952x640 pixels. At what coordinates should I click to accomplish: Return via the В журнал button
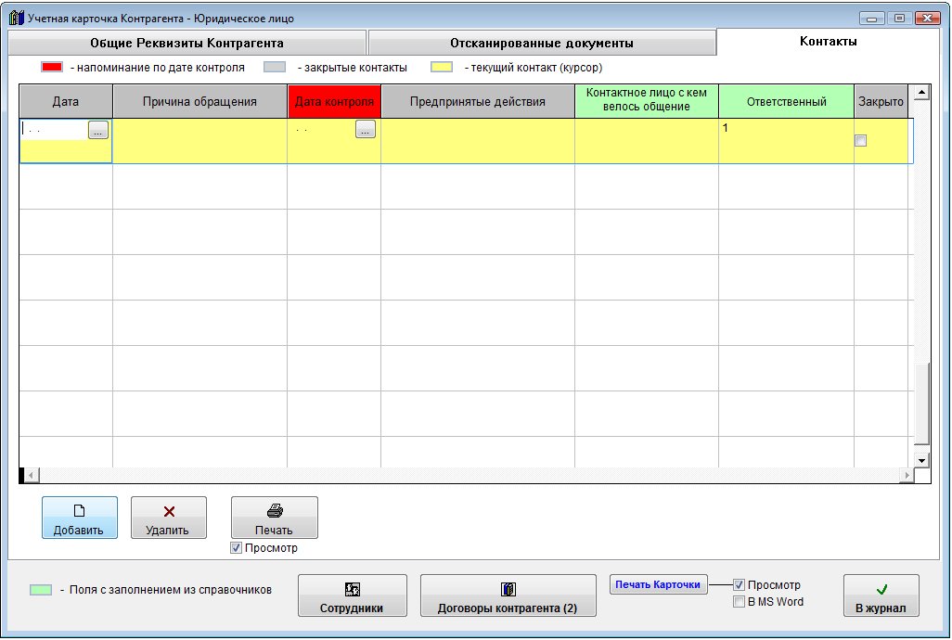[881, 595]
